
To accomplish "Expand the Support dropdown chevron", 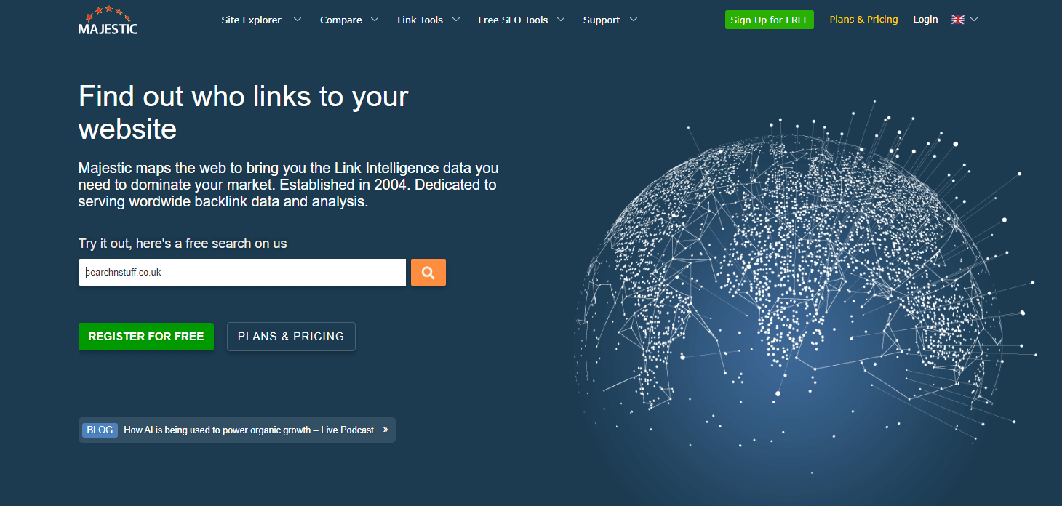I will (x=633, y=20).
